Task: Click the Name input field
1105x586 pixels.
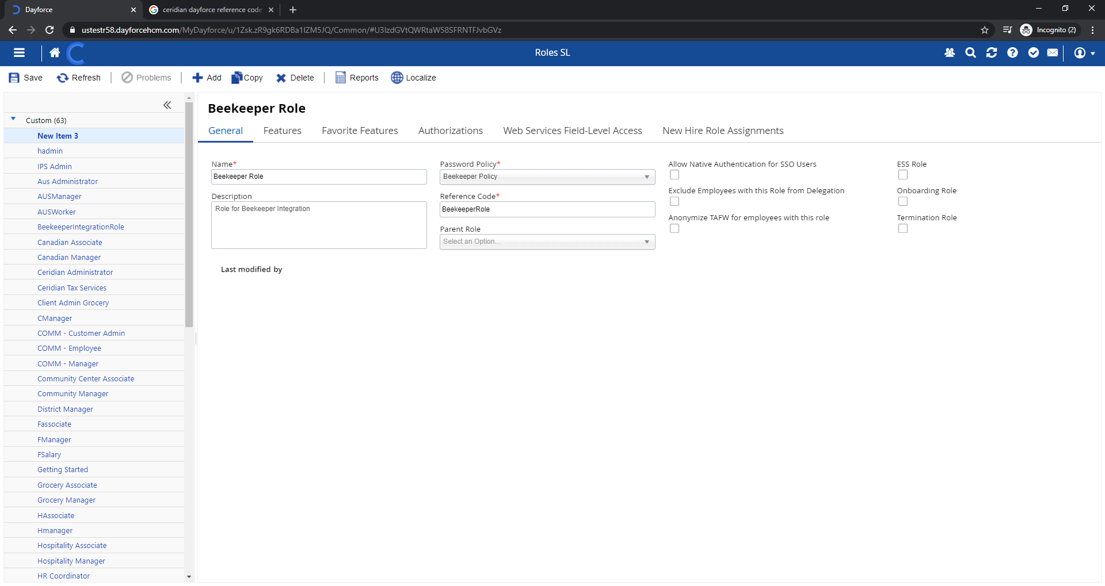Action: (319, 177)
